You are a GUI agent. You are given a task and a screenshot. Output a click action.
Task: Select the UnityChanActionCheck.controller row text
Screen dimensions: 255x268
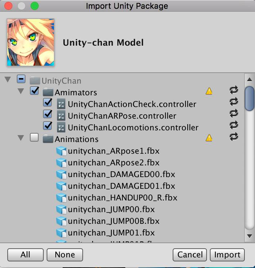(x=132, y=104)
